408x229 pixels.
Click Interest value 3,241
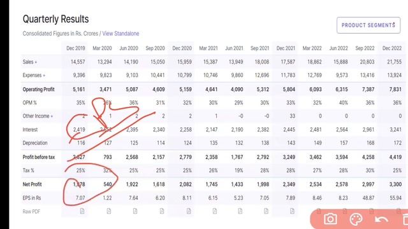point(395,130)
